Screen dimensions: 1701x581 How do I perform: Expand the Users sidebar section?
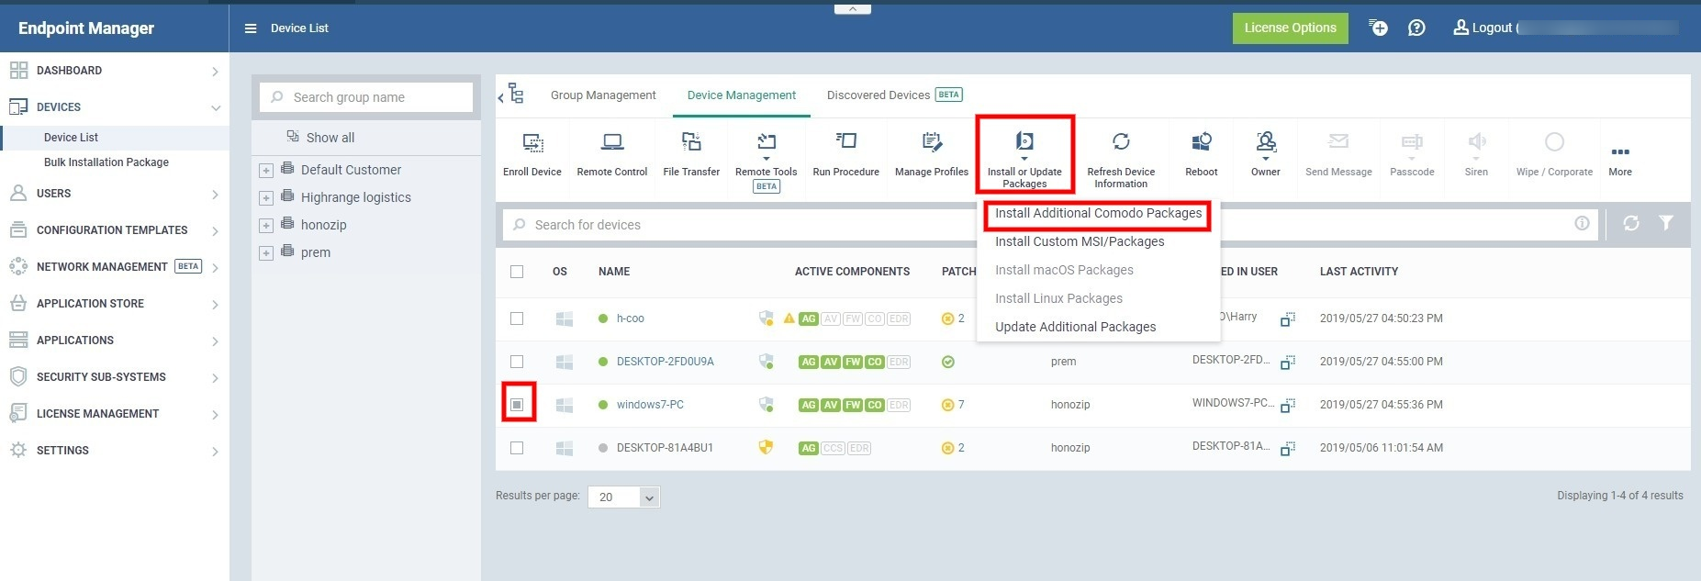pyautogui.click(x=115, y=194)
